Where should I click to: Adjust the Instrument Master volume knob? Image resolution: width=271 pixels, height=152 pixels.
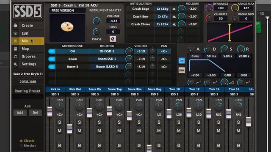click(97, 21)
